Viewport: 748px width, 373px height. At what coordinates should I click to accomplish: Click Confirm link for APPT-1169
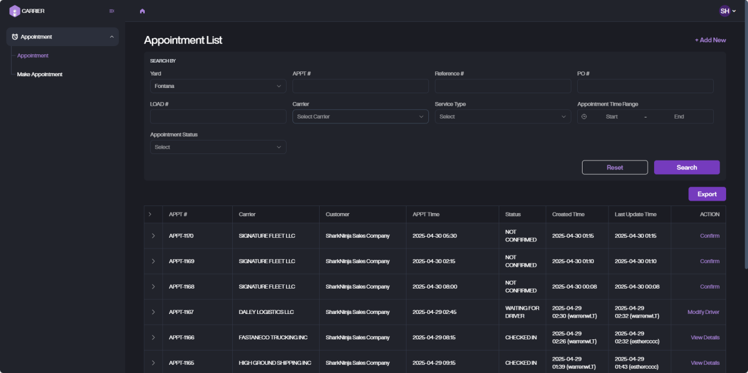tap(710, 261)
